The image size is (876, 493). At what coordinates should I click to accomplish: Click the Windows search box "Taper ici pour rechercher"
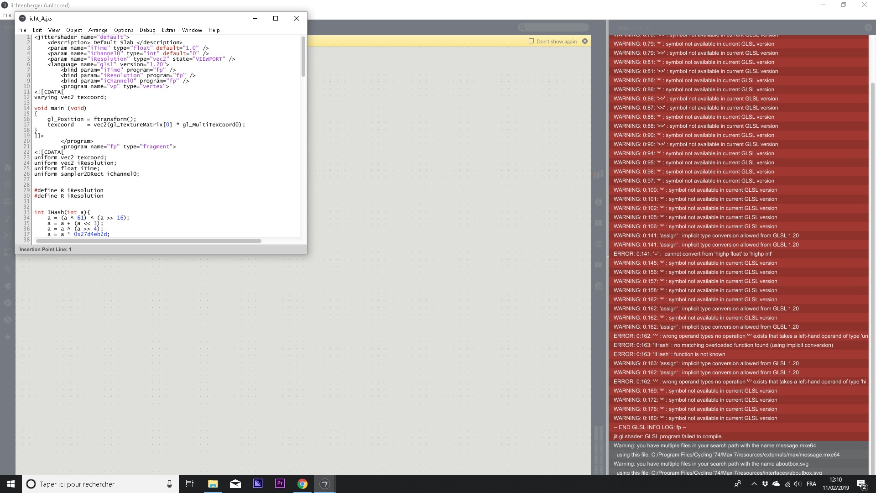(99, 484)
